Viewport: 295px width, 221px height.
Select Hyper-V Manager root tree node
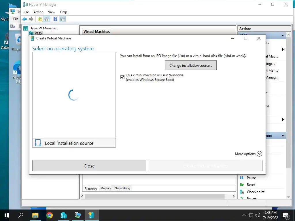(43, 28)
